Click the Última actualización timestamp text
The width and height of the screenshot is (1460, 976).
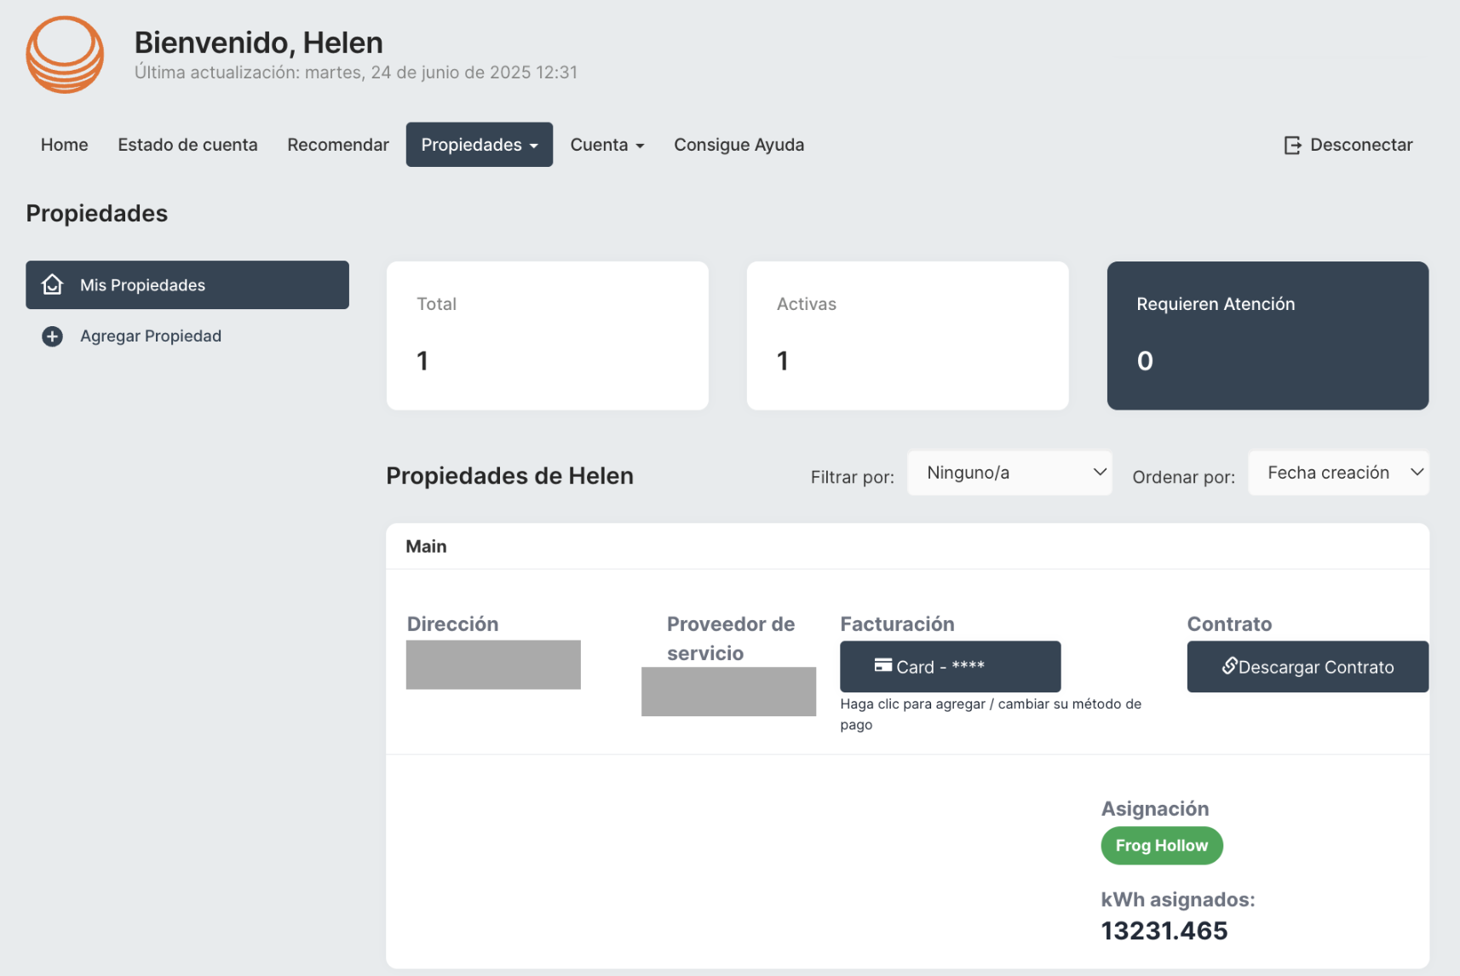(356, 72)
